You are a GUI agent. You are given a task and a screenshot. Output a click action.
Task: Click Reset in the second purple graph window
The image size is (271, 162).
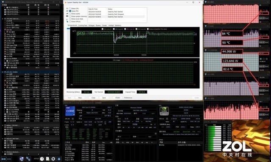click(x=266, y=42)
